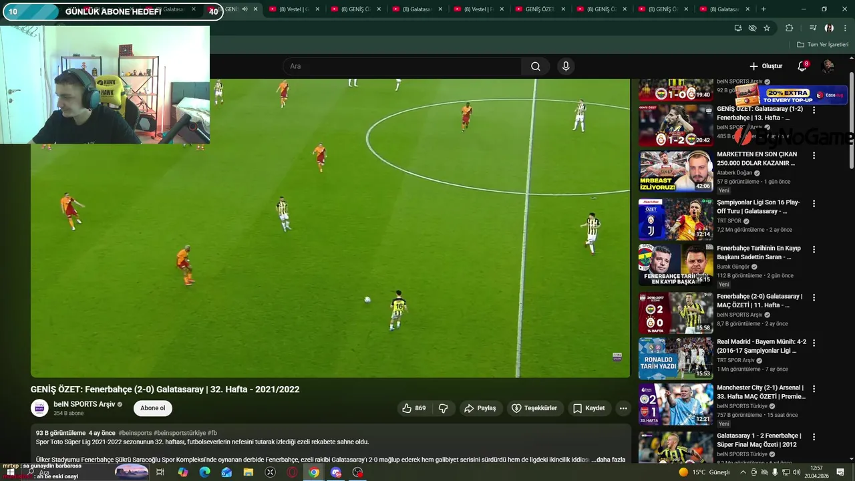Screen dimensions: 855x481
Task: Install app icon in address bar
Action: tap(738, 28)
